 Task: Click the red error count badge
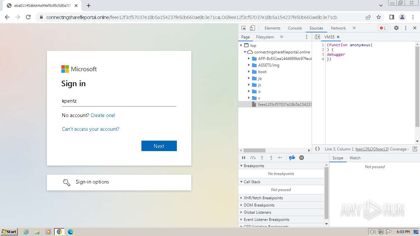coord(383,28)
